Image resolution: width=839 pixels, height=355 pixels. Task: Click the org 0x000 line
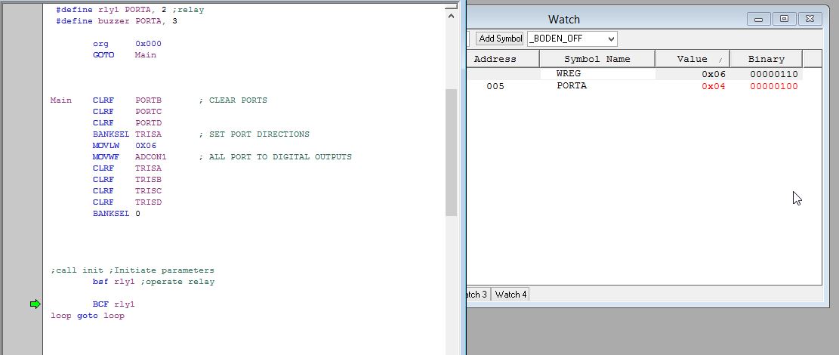[127, 43]
